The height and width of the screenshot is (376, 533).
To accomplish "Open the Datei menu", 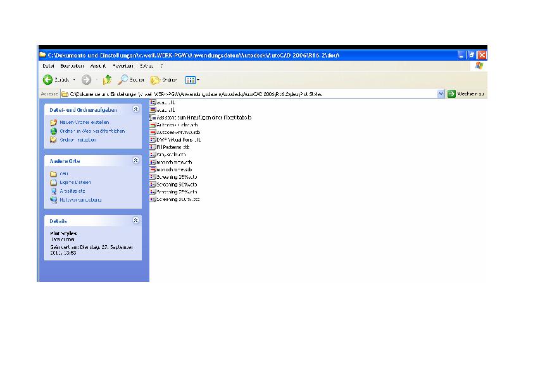I will 49,66.
